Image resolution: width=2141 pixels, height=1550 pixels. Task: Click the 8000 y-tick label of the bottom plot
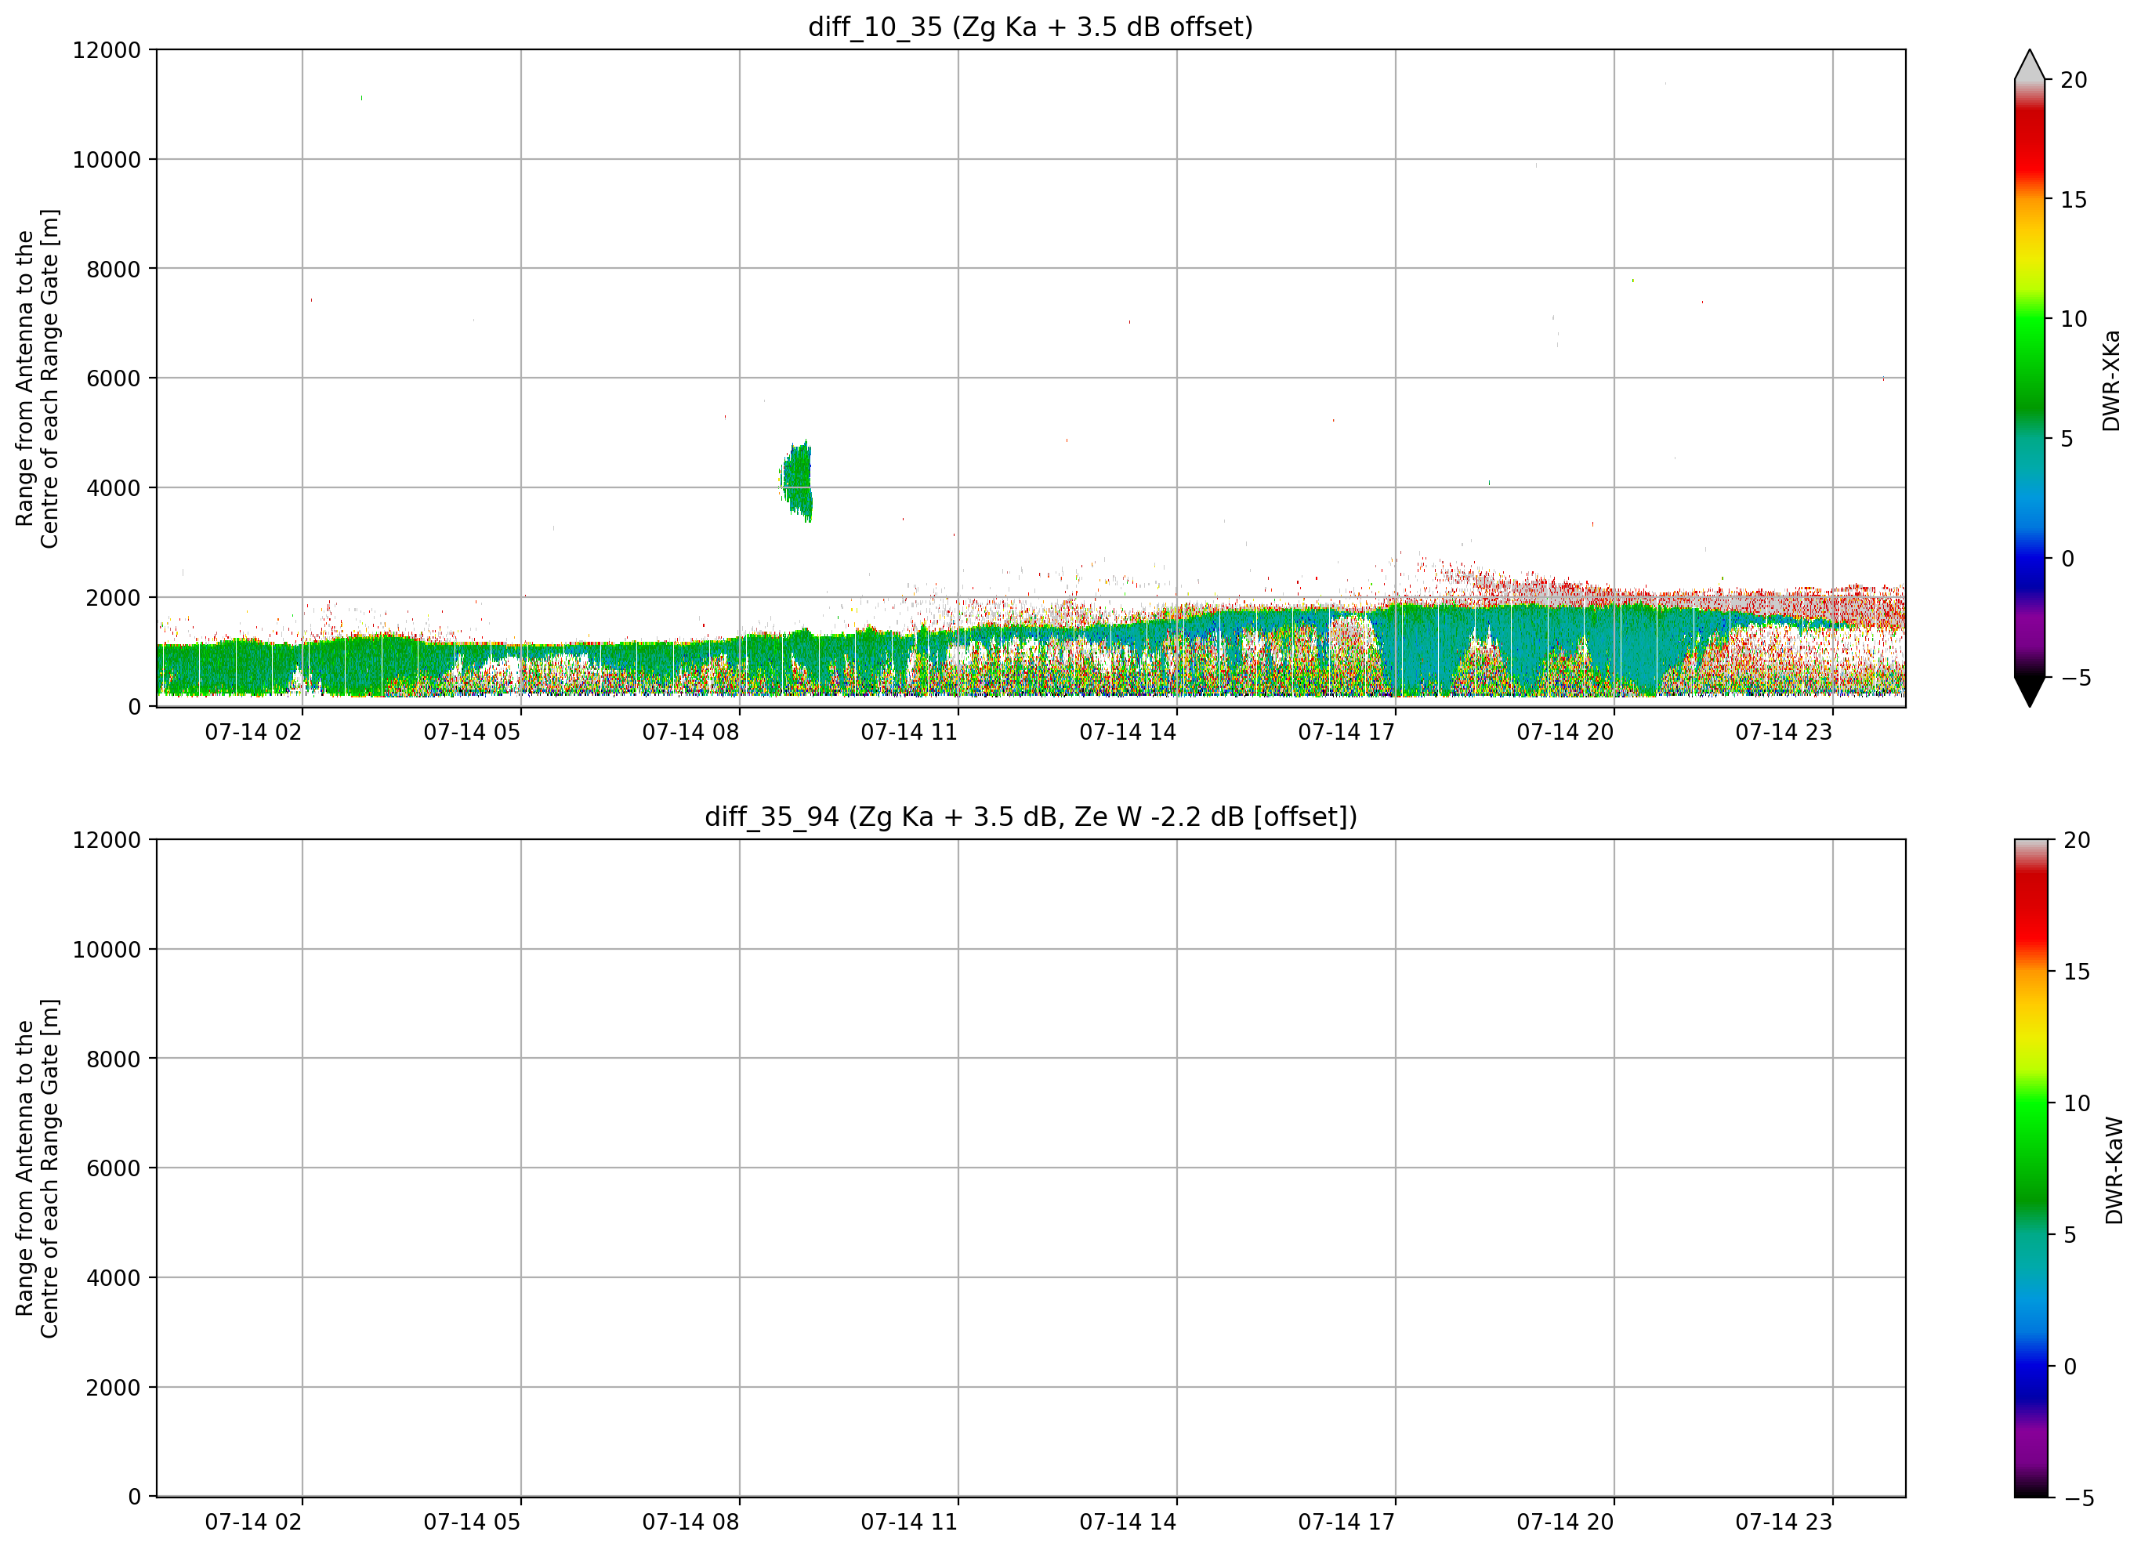[x=114, y=1059]
